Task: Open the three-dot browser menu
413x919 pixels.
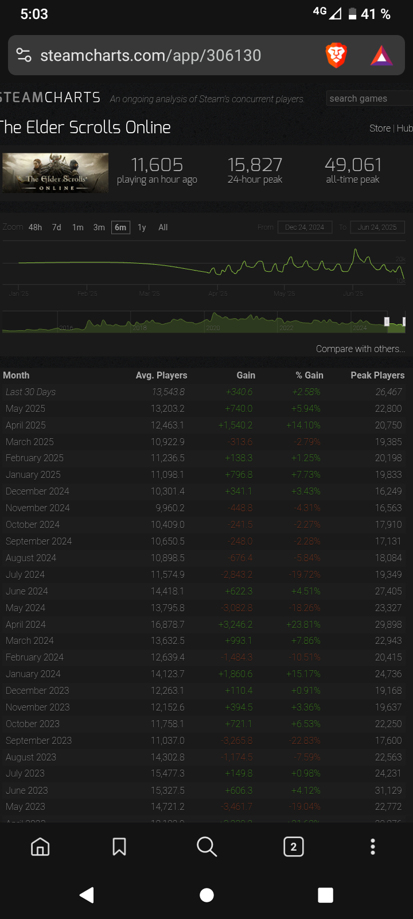Action: (373, 847)
